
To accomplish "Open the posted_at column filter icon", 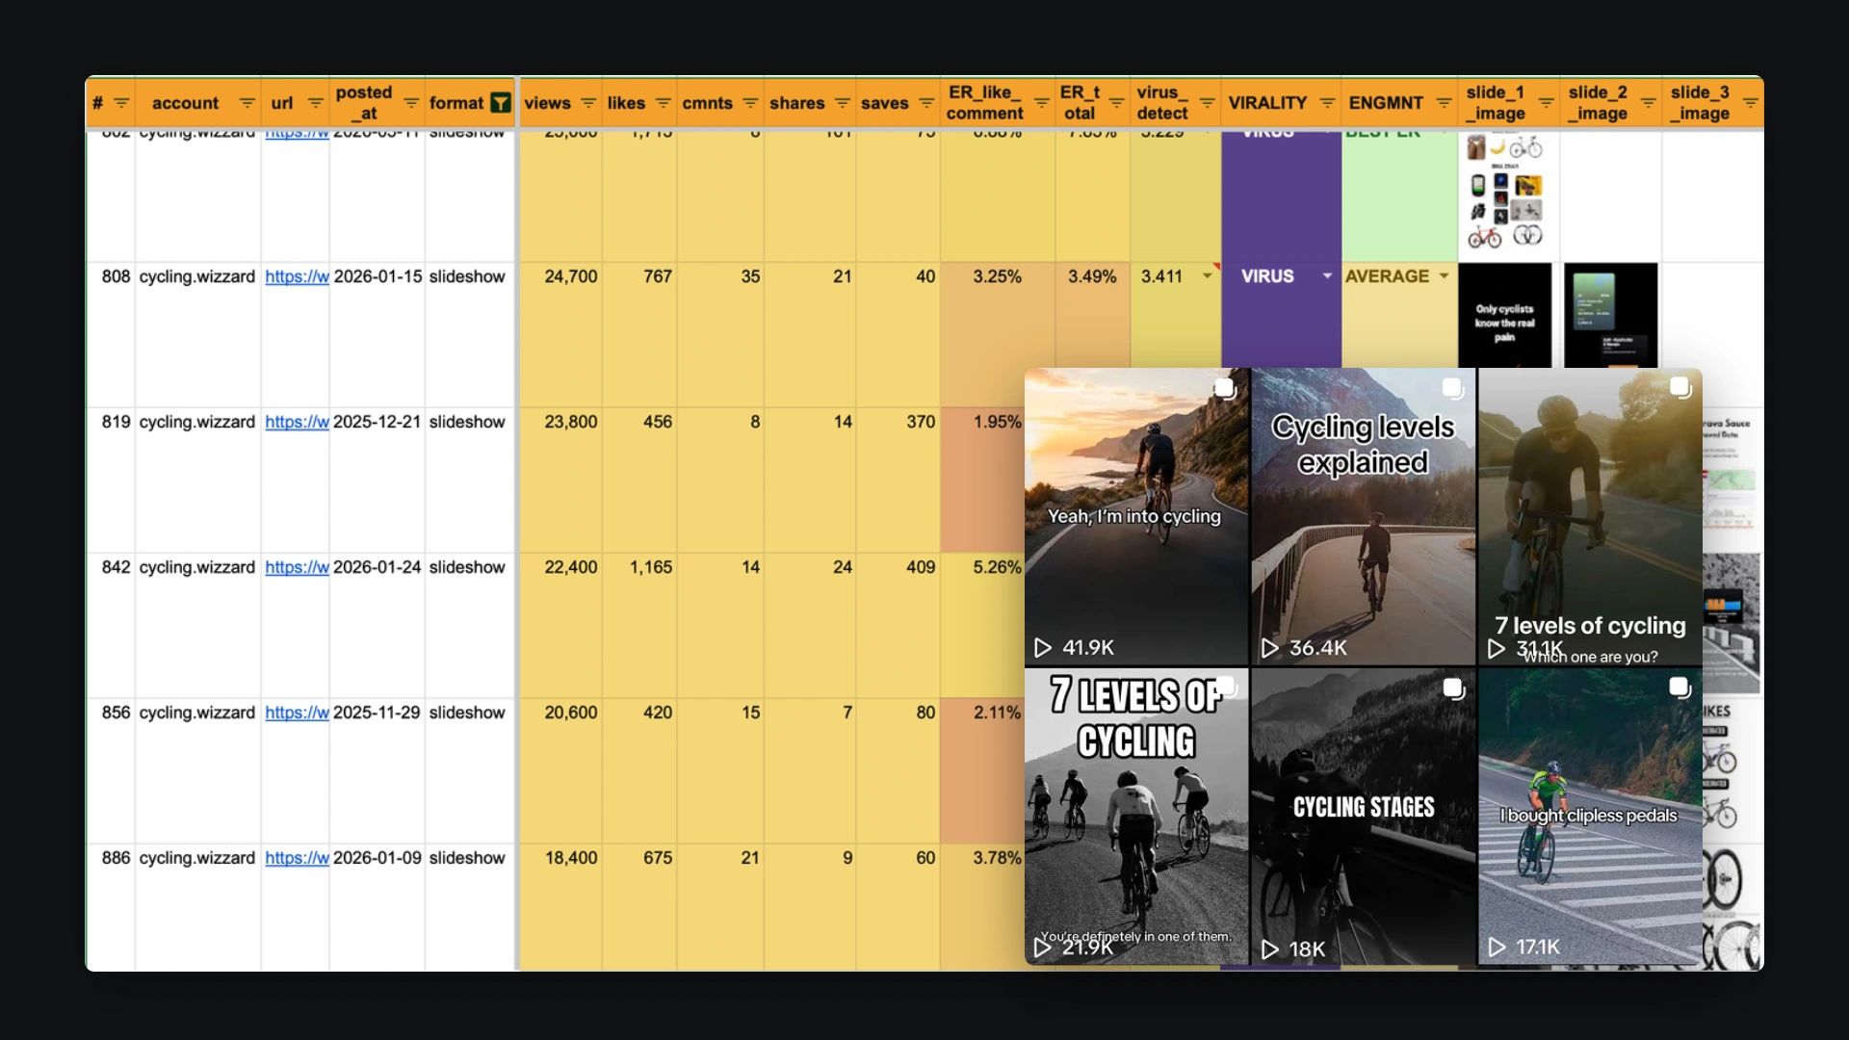I will click(411, 103).
